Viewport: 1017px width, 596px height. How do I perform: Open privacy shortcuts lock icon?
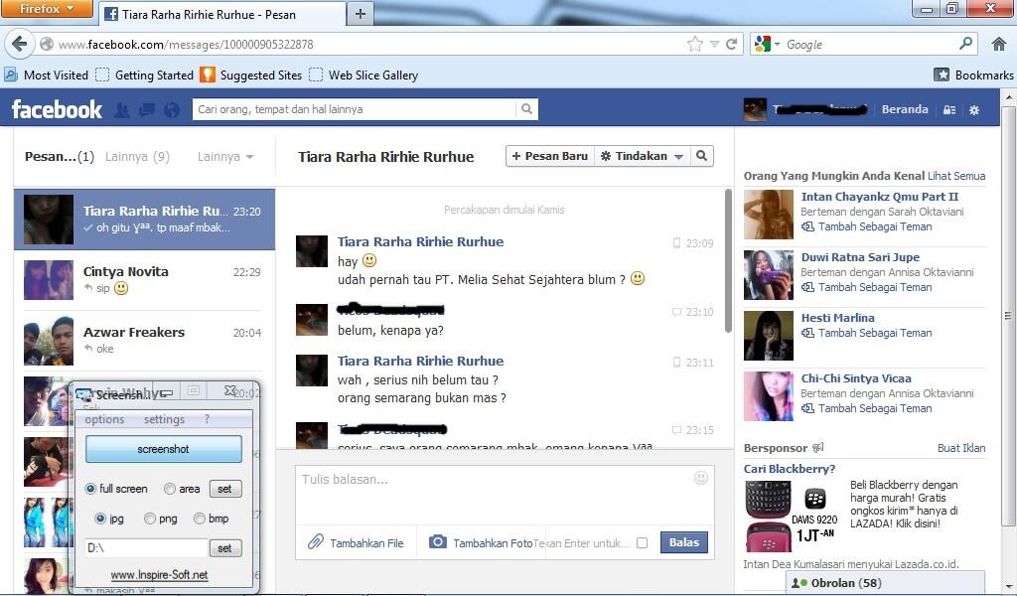[x=948, y=110]
